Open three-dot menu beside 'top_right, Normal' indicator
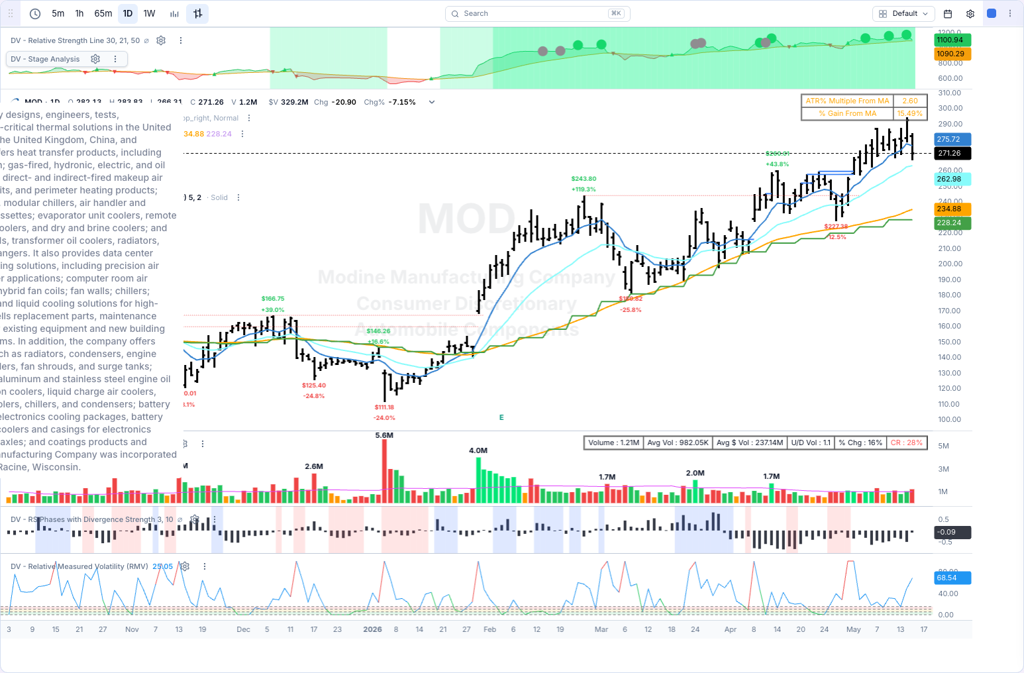 coord(249,118)
